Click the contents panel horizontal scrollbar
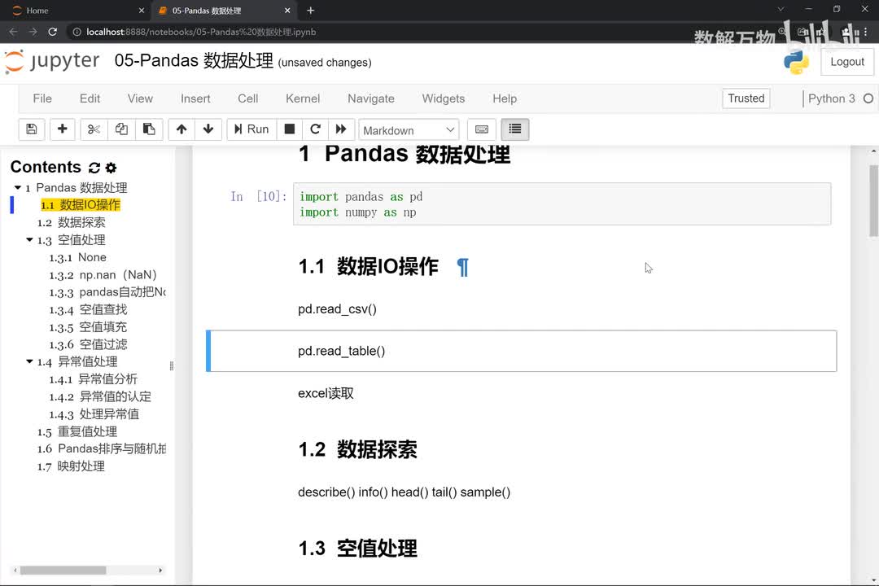The height and width of the screenshot is (586, 879). (63, 571)
